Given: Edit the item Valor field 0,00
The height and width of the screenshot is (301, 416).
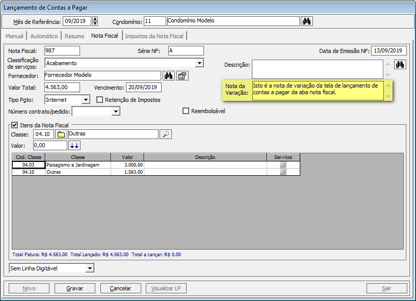Looking at the screenshot, I should (x=50, y=145).
